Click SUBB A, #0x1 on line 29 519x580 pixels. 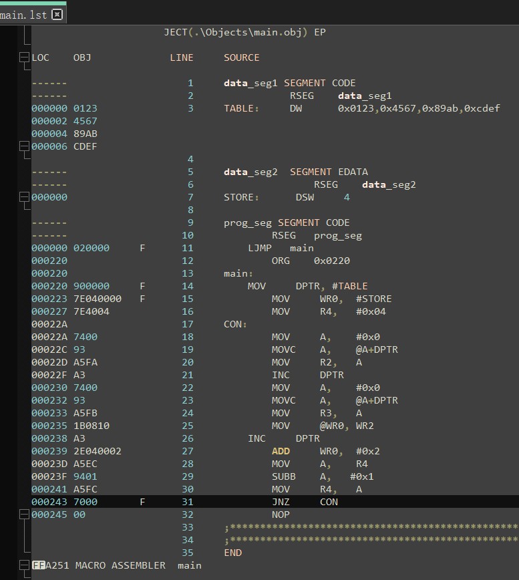pyautogui.click(x=323, y=476)
